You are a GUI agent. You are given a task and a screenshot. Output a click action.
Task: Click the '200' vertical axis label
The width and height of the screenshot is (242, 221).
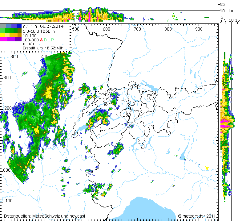(8, 108)
